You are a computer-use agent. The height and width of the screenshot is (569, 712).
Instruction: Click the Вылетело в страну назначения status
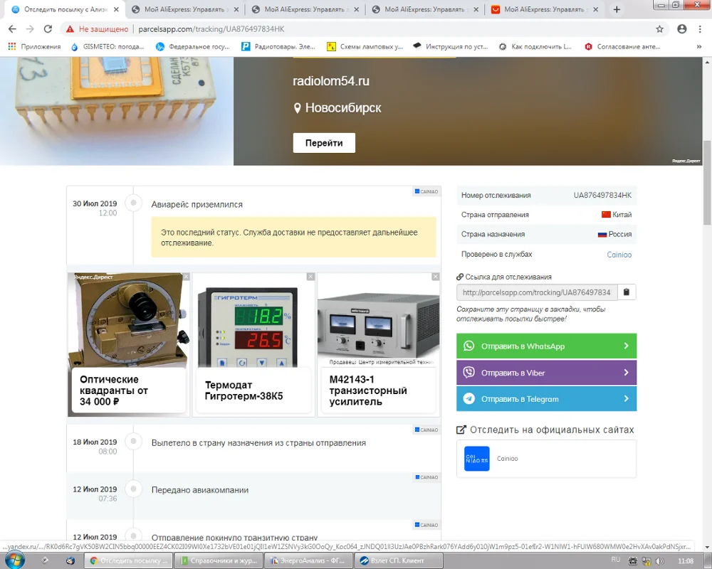[258, 443]
